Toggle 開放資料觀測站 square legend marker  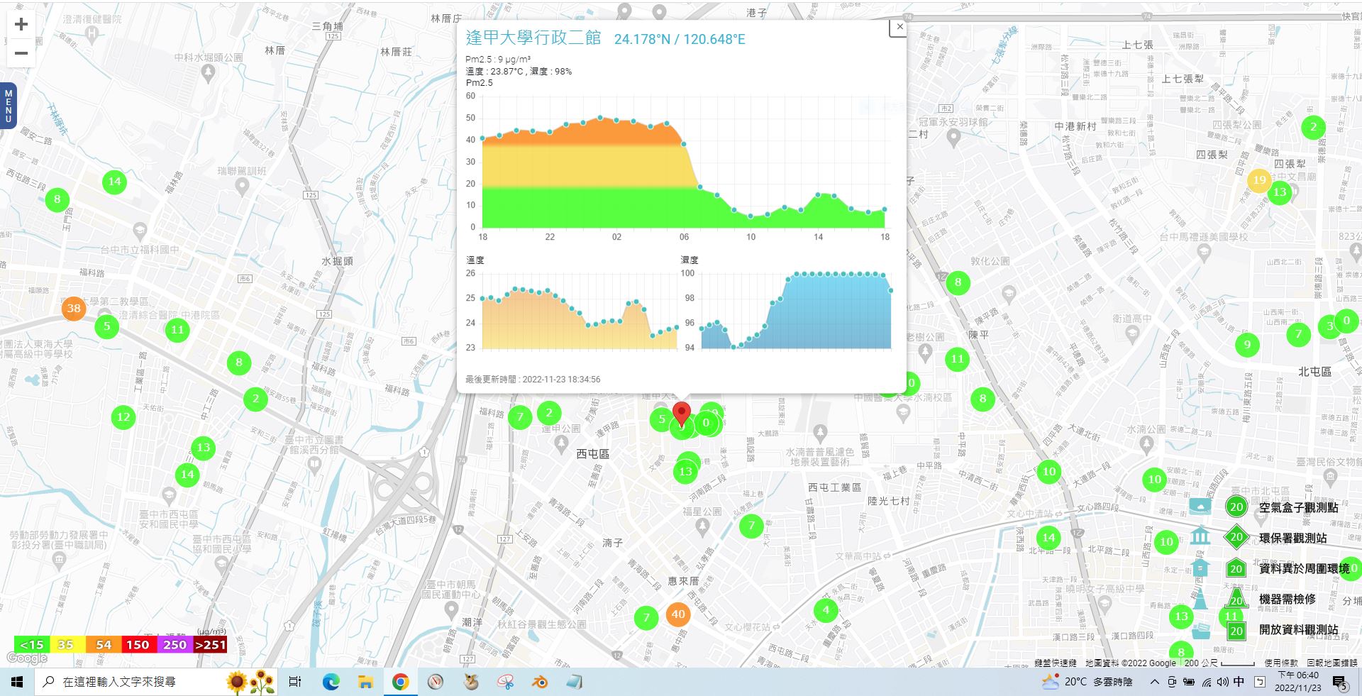1236,631
